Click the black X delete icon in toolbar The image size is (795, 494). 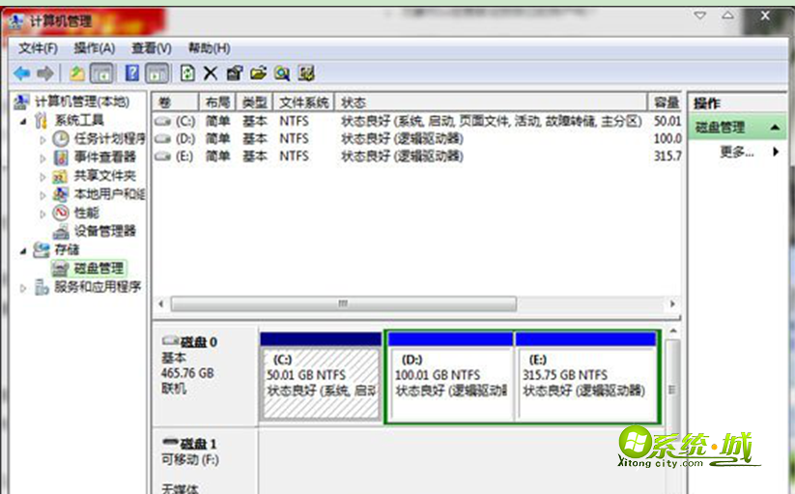[210, 73]
